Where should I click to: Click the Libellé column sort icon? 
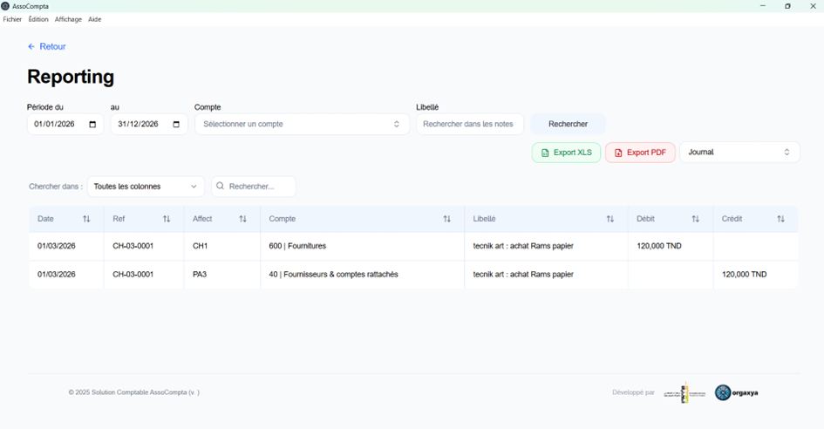click(610, 219)
